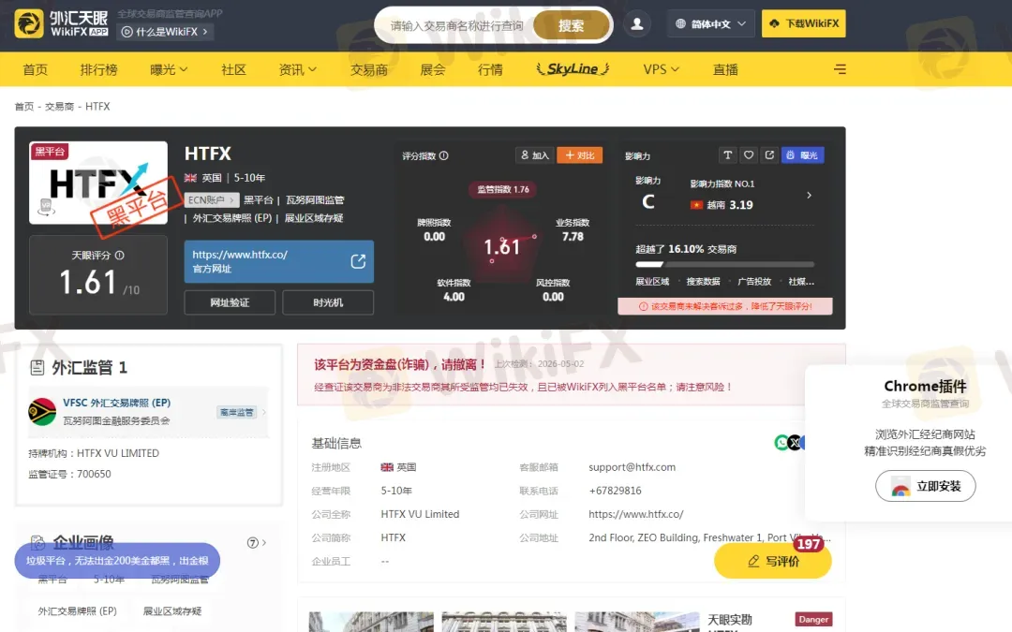1012x632 pixels.
Task: Open the 社区 community menu
Action: tap(233, 69)
